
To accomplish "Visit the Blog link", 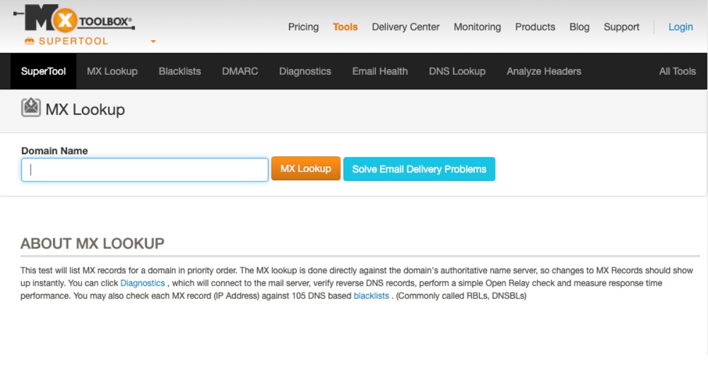I will [x=579, y=27].
